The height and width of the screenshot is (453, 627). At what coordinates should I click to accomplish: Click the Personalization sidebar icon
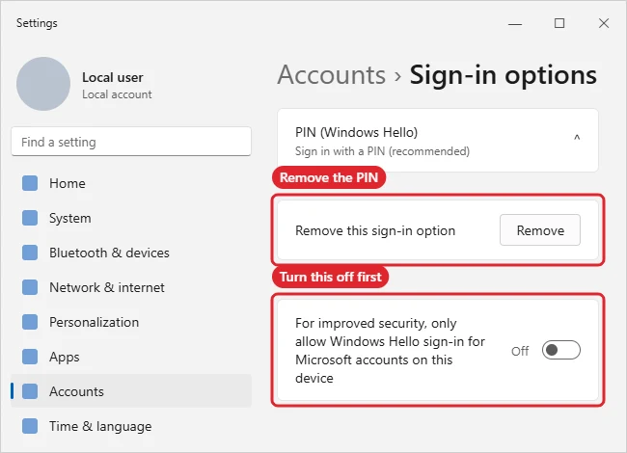30,322
